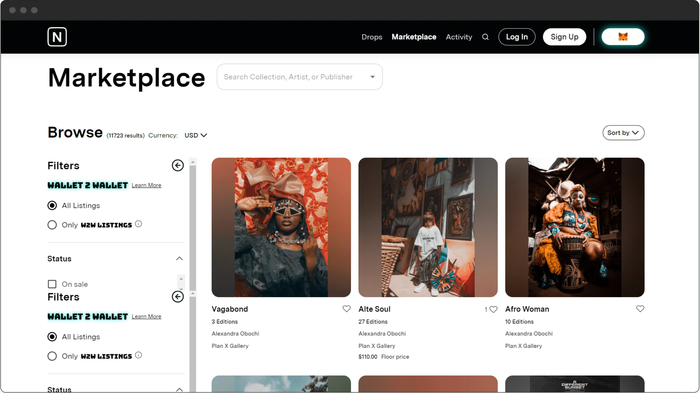The height and width of the screenshot is (393, 700).
Task: Click the Marketplace navigation tab
Action: tap(414, 37)
